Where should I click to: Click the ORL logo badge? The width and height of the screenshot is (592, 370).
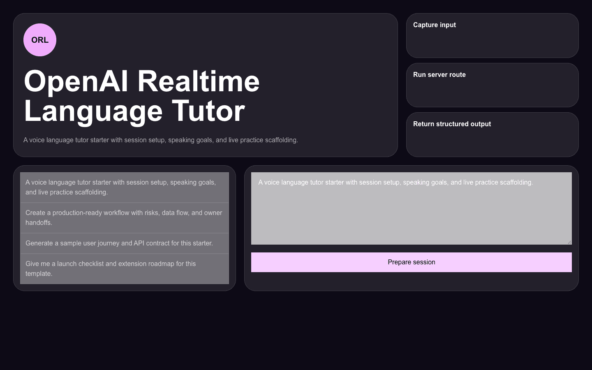(x=40, y=40)
